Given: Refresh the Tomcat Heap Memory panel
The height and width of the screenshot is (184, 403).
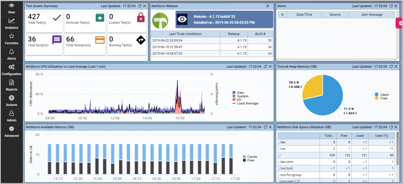Looking at the screenshot, I should (x=391, y=67).
